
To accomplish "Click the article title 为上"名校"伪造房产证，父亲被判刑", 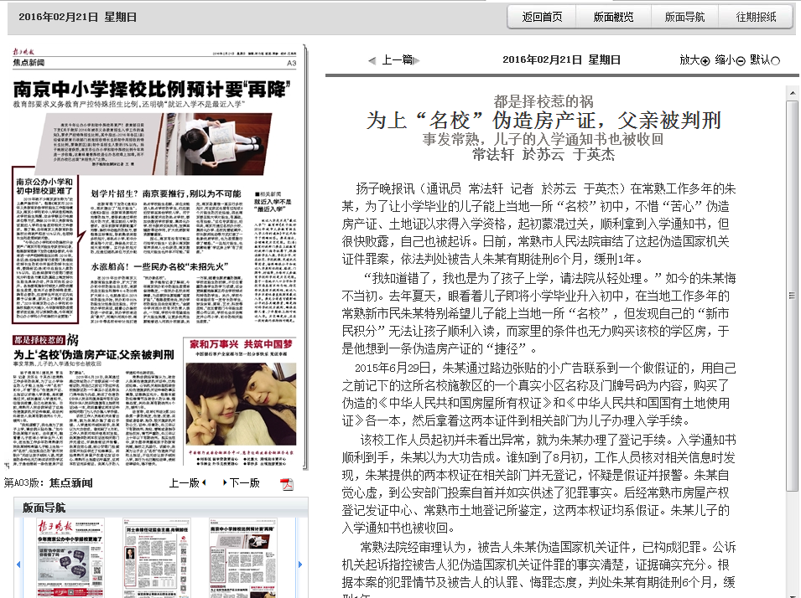I will pos(544,121).
